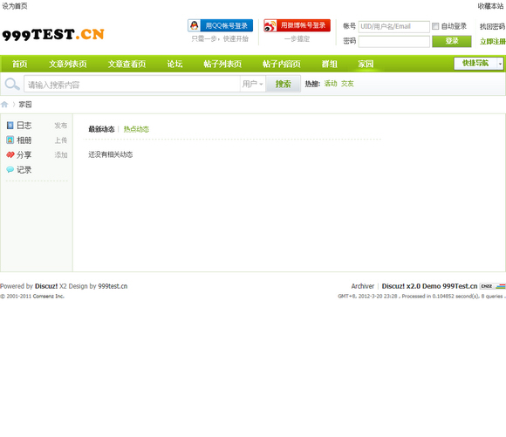The width and height of the screenshot is (506, 437).
Task: Open the 日志 sidebar icon
Action: [x=10, y=126]
